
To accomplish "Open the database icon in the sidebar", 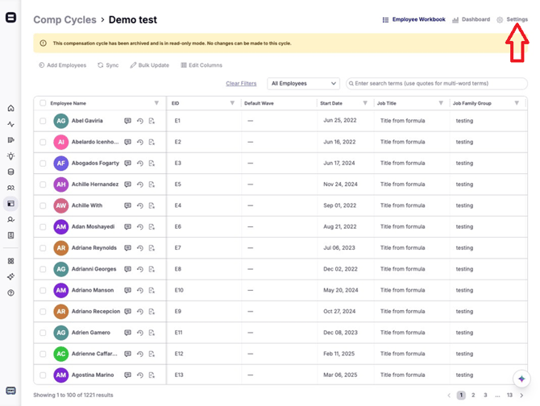I will pos(10,172).
